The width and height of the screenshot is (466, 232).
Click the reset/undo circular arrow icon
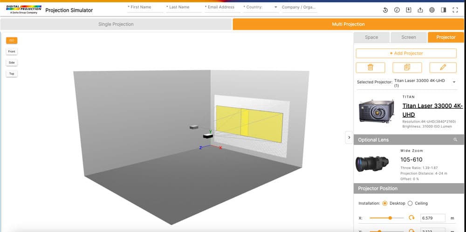click(385, 10)
